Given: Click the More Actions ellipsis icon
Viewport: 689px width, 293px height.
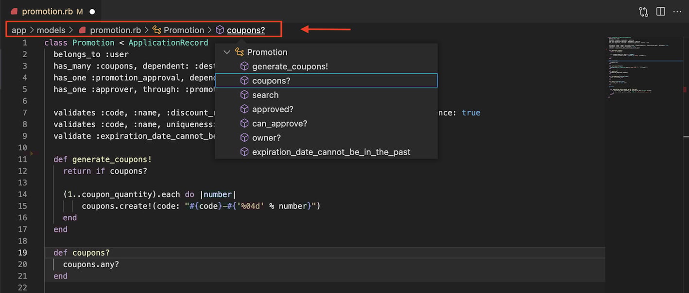Looking at the screenshot, I should tap(678, 12).
